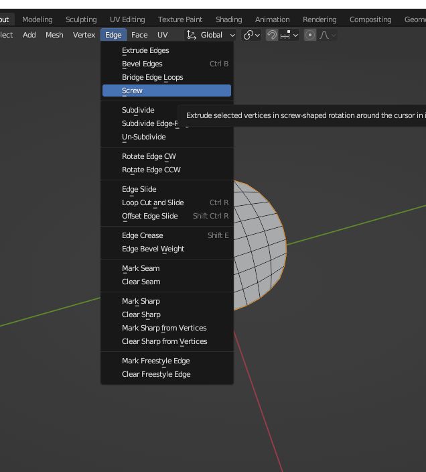The width and height of the screenshot is (426, 472).
Task: Choose Extrude Edges from the menu
Action: (x=167, y=50)
